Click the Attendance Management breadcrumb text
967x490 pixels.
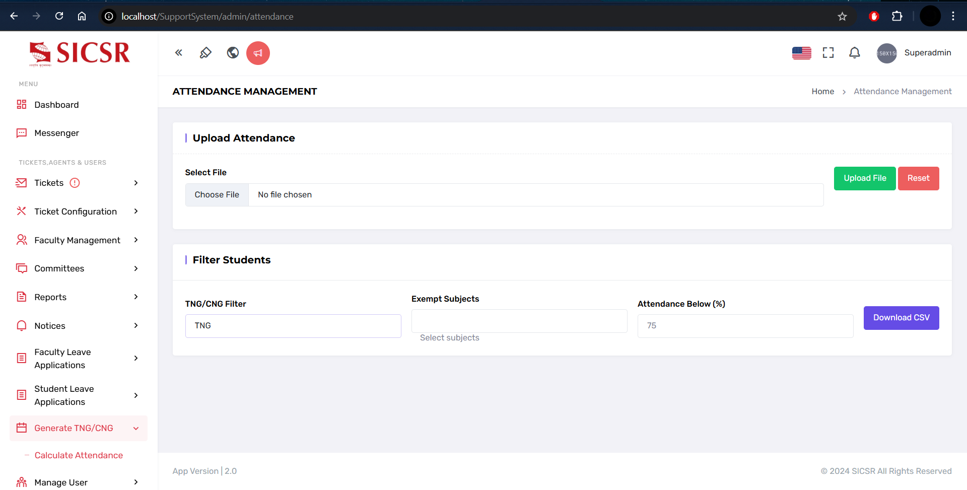(x=903, y=91)
